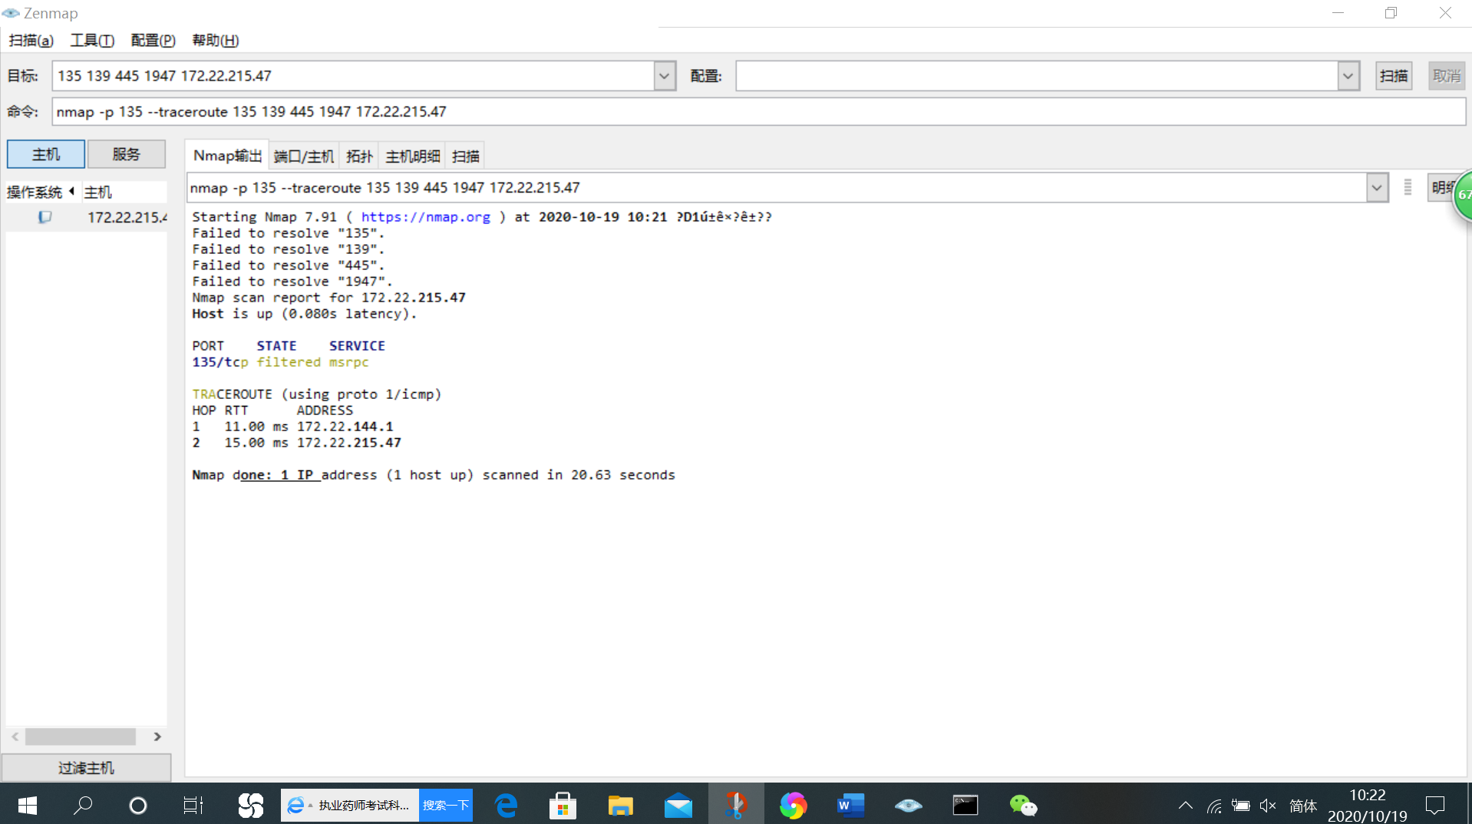Open the red scissors app on taskbar
1472x824 pixels.
[736, 805]
